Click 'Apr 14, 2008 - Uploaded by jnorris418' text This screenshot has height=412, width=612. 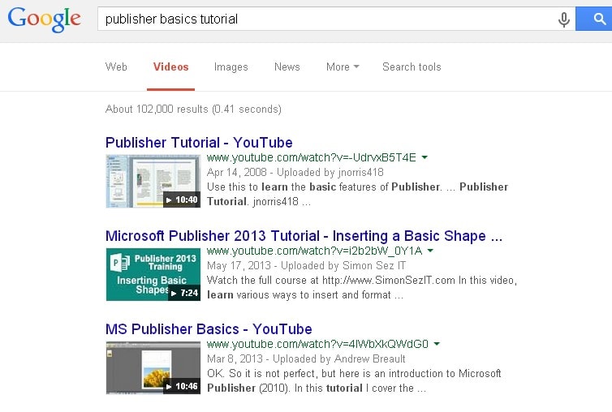click(x=295, y=172)
